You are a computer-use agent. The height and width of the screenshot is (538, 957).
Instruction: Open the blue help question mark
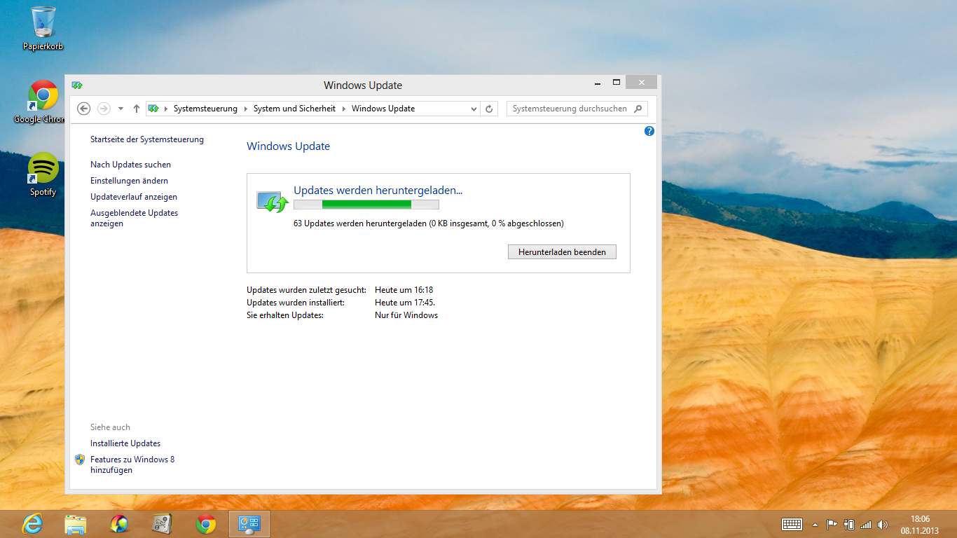(649, 131)
